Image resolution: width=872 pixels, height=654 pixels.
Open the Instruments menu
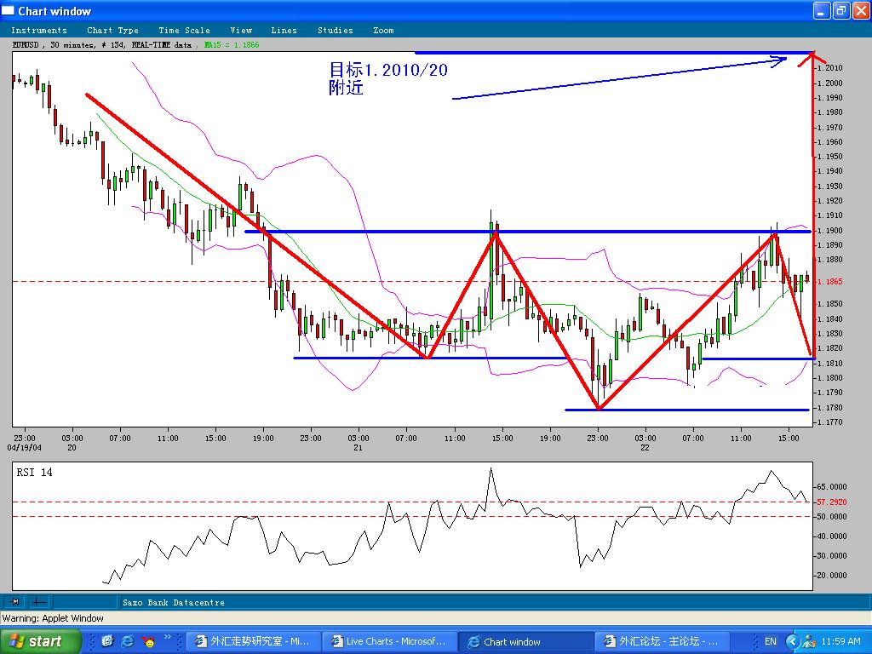(39, 31)
